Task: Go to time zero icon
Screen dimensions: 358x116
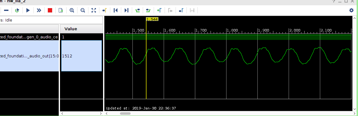Action: [x=116, y=10]
